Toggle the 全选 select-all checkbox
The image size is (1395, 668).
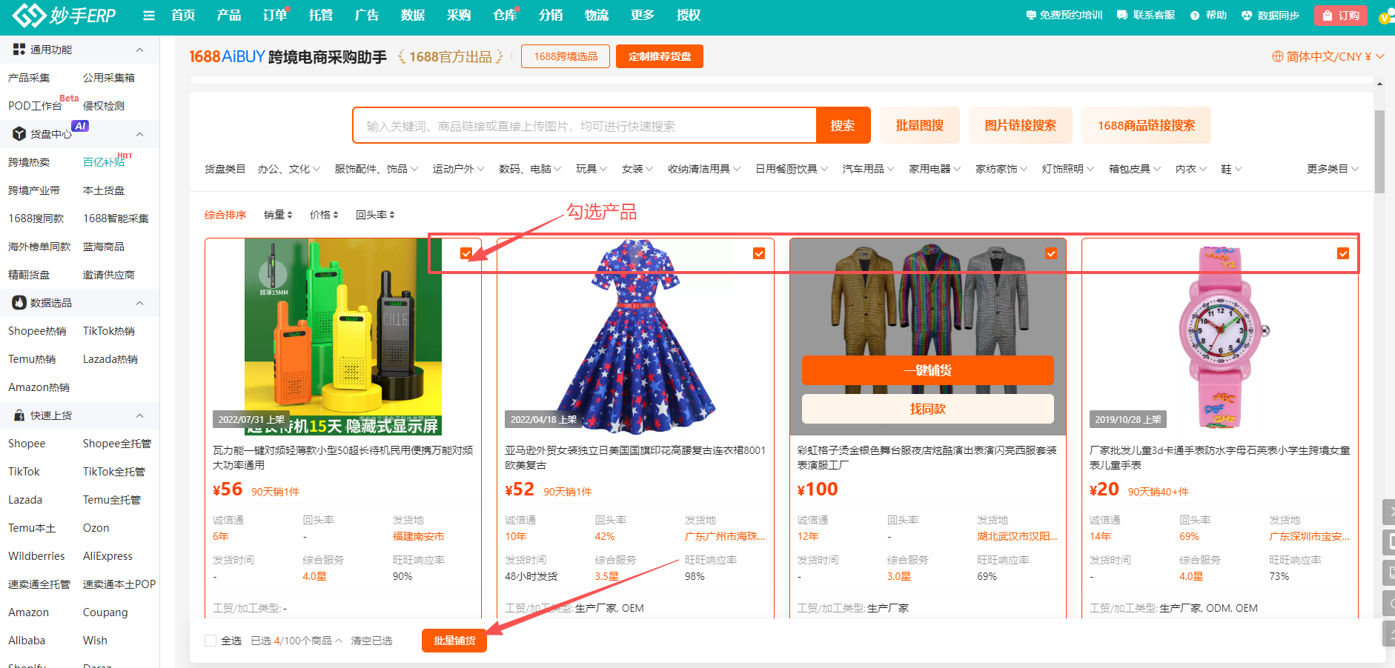click(x=210, y=641)
